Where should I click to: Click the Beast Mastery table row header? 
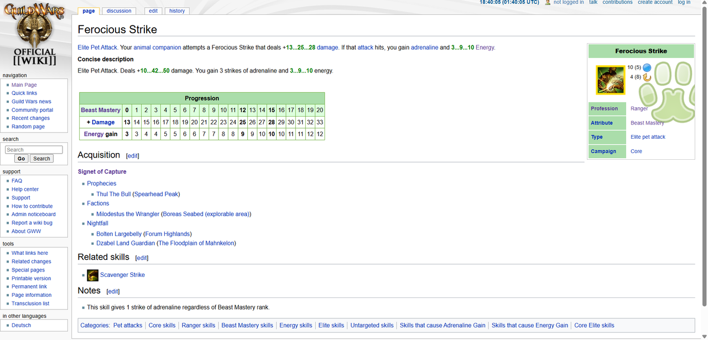click(x=101, y=110)
